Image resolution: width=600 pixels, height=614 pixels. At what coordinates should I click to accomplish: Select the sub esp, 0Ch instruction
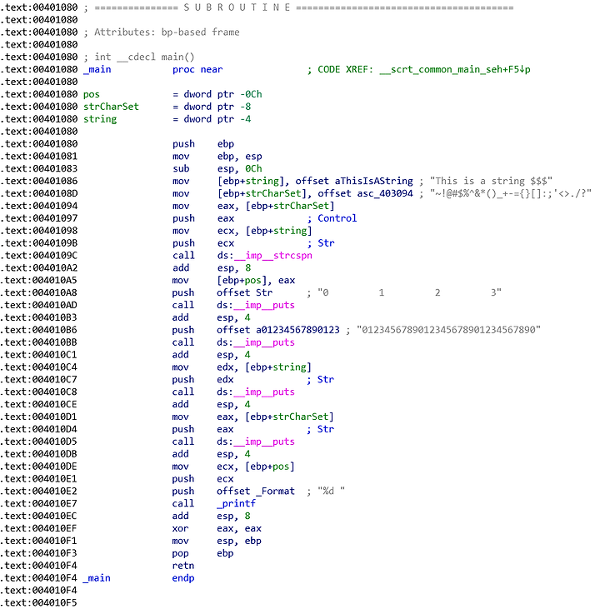[217, 169]
